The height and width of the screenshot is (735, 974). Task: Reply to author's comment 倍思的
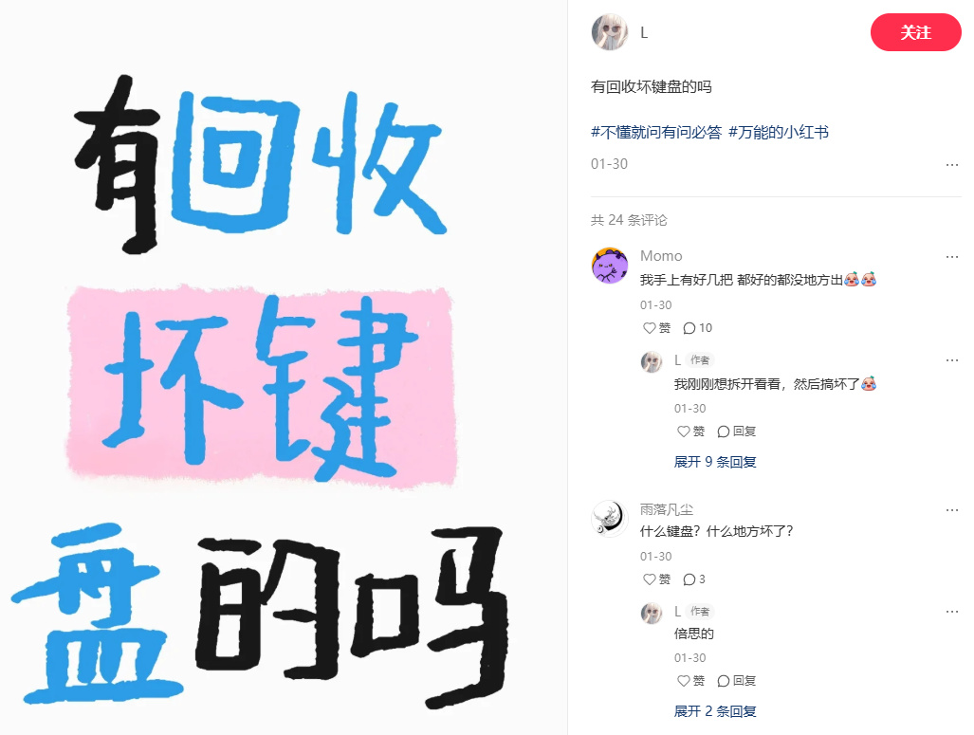[x=736, y=681]
